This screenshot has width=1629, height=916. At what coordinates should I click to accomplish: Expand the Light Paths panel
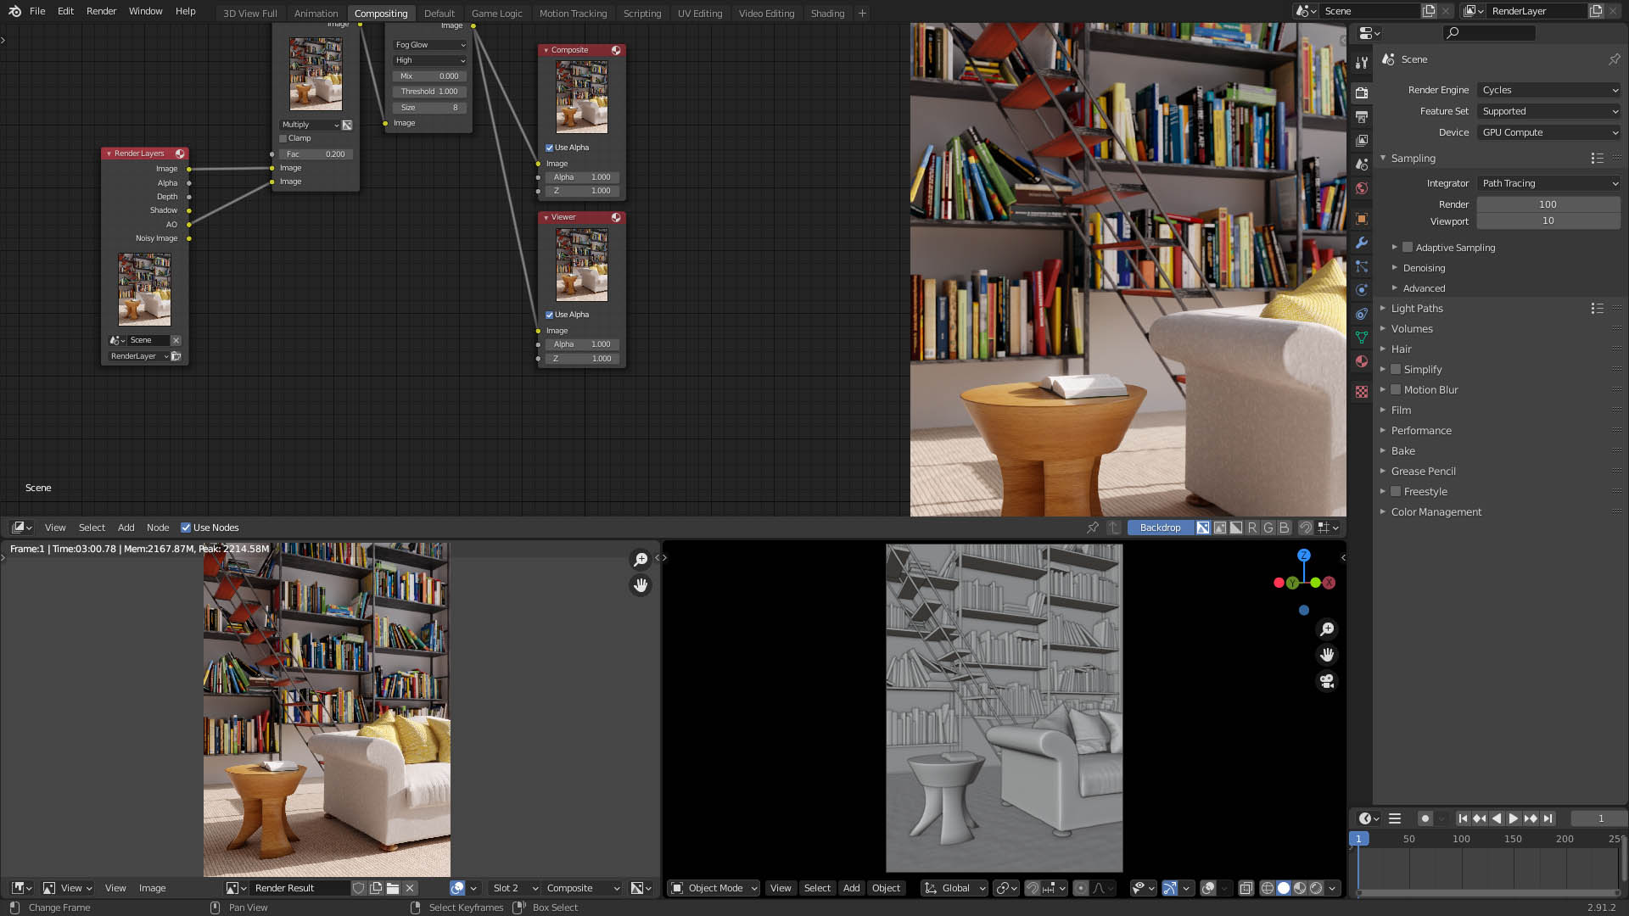(x=1417, y=309)
